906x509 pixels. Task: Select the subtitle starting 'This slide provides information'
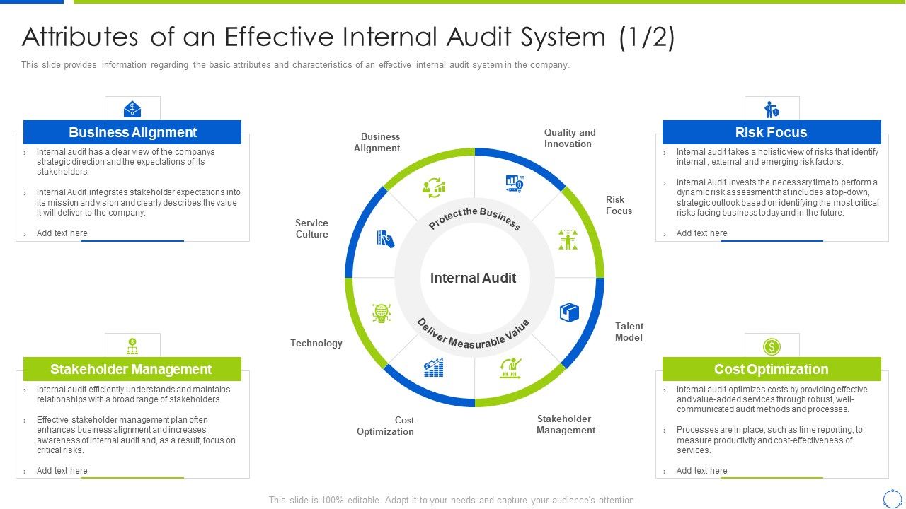[x=295, y=65]
